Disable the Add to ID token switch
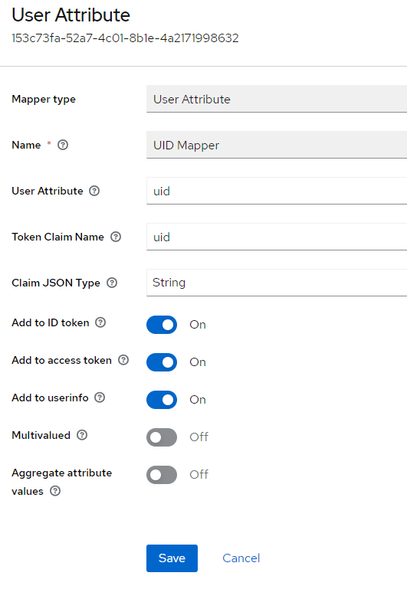 click(x=162, y=325)
